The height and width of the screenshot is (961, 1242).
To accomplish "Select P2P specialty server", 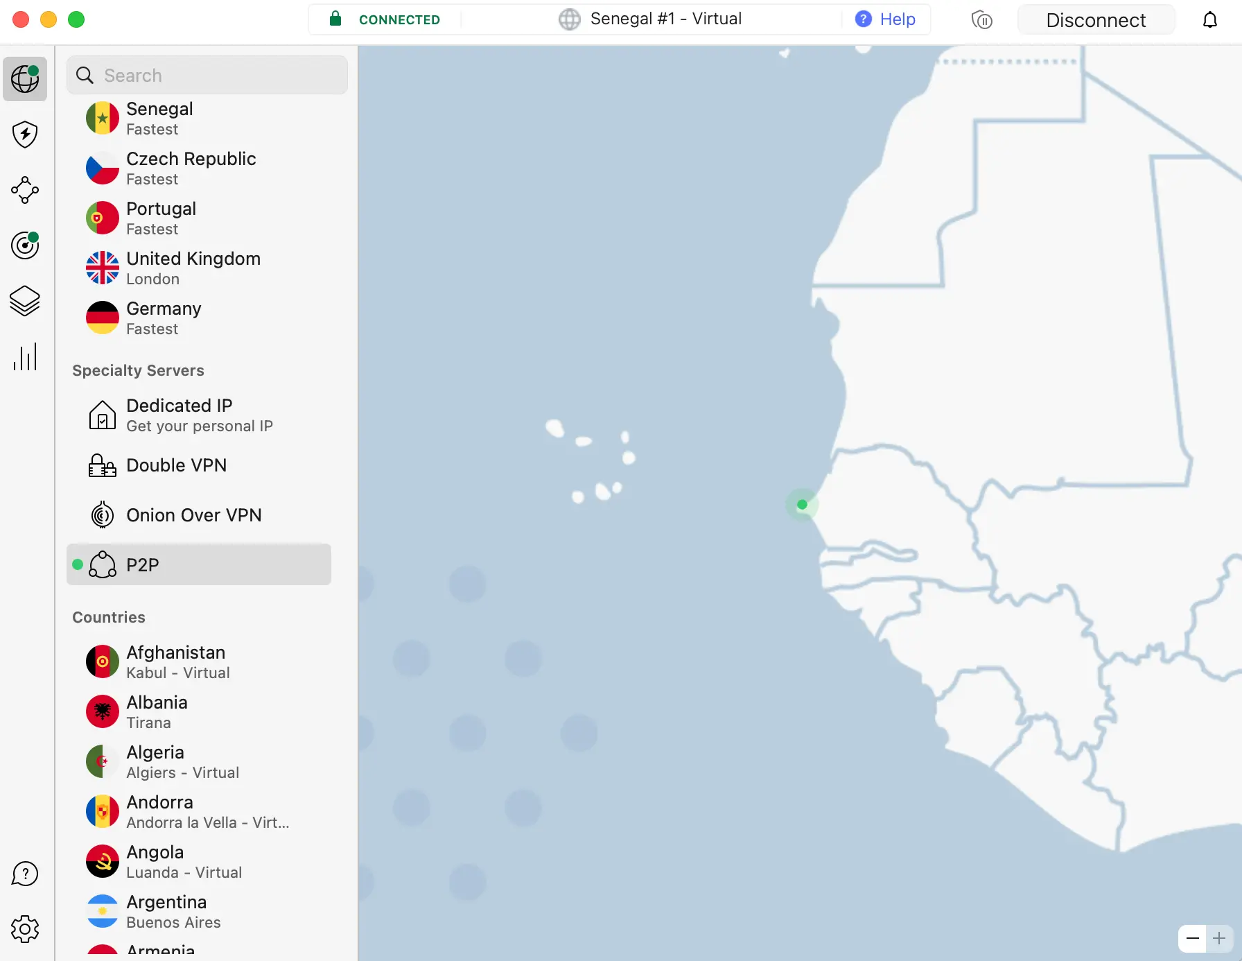I will [x=199, y=565].
